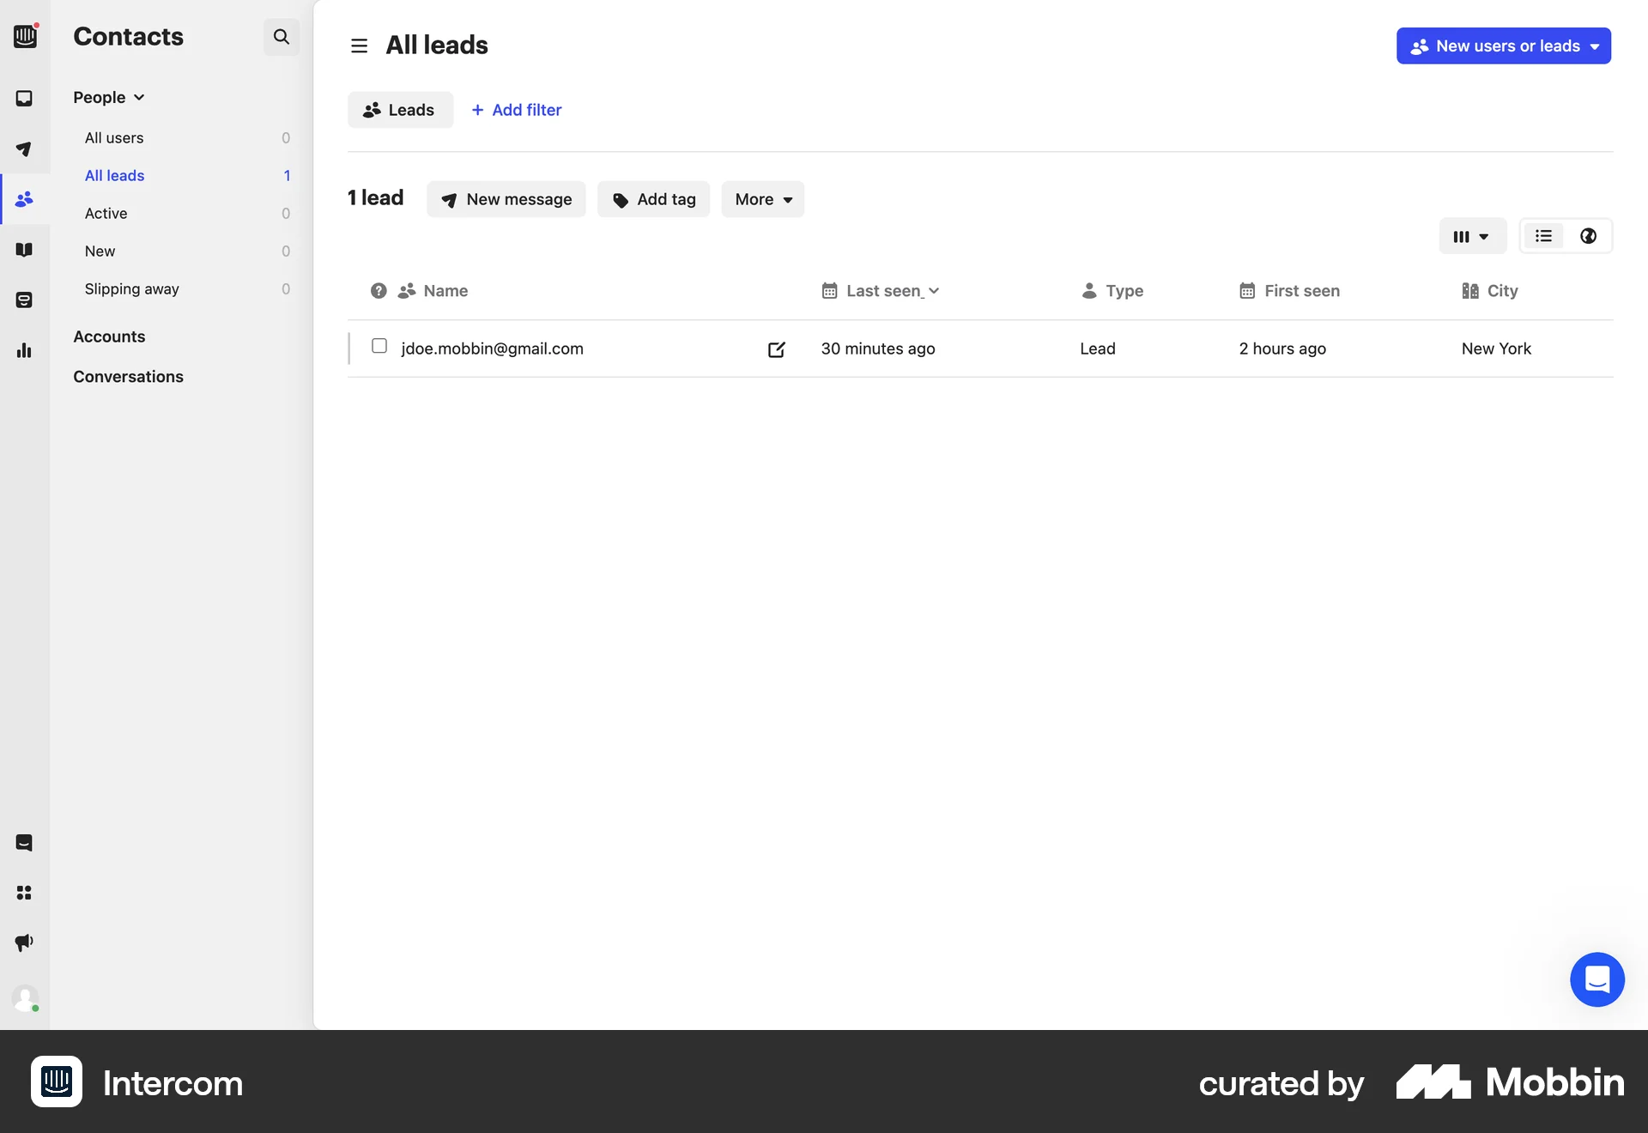The image size is (1648, 1133).
Task: Check the checkbox for jdoe.mobbin@gmail.com
Action: [x=379, y=346]
